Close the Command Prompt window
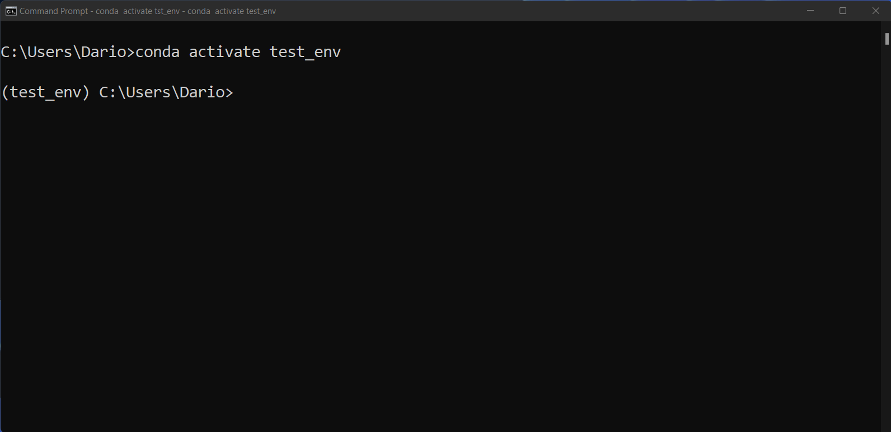The width and height of the screenshot is (891, 432). click(x=876, y=11)
